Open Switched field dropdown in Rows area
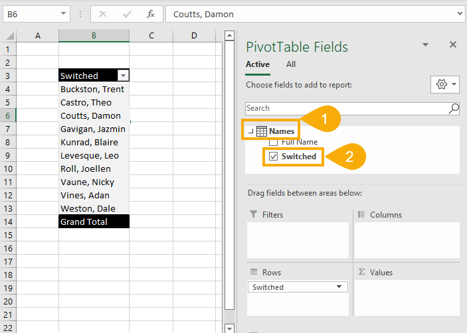The height and width of the screenshot is (333, 467). click(x=339, y=287)
